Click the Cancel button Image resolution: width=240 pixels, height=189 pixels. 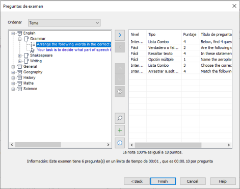193,181
